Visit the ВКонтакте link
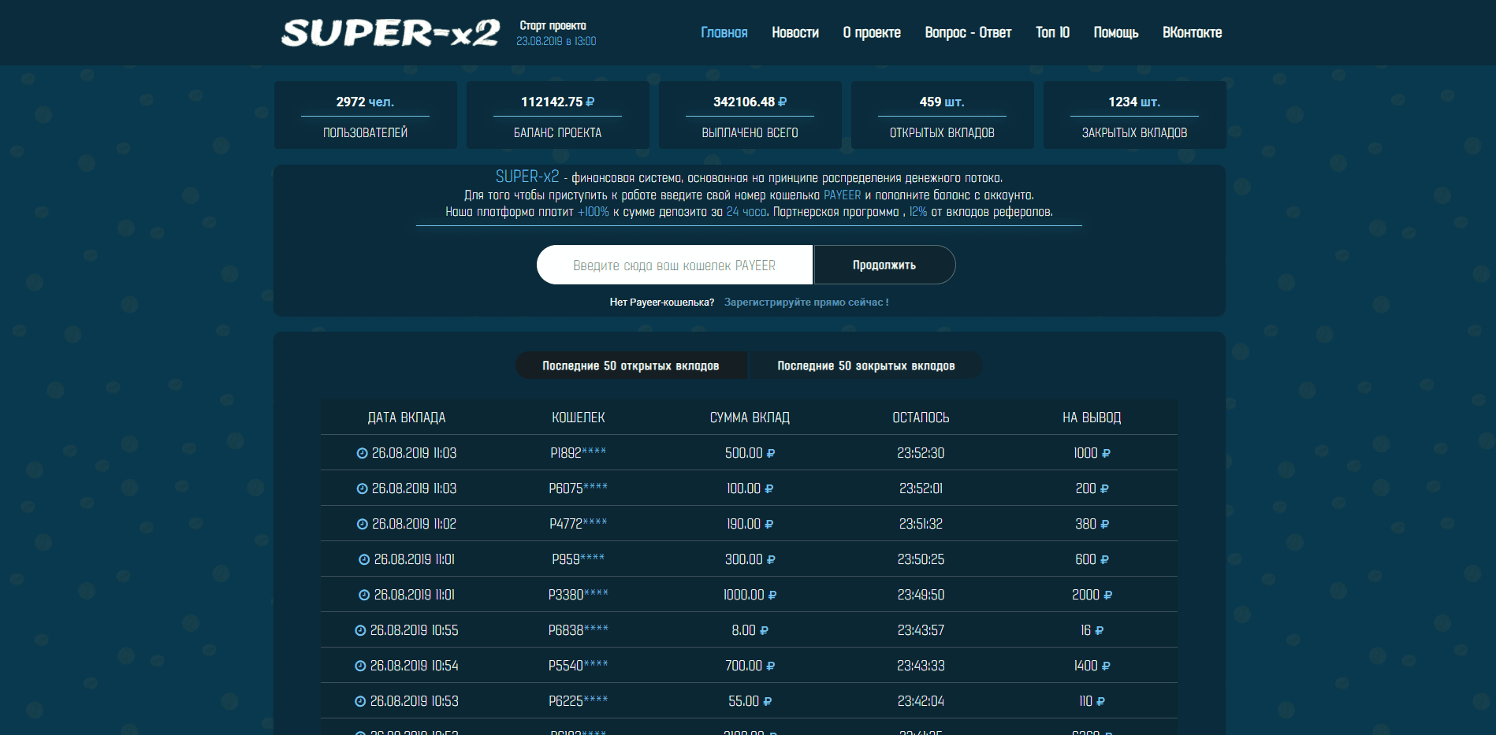 pyautogui.click(x=1192, y=32)
